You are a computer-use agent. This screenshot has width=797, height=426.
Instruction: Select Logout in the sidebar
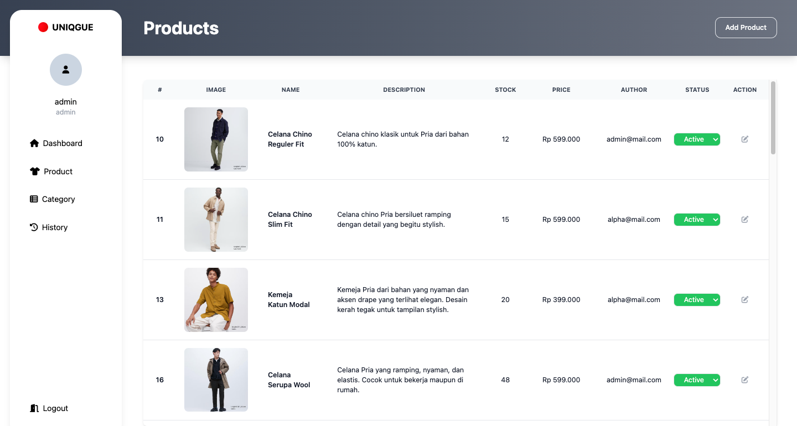tap(49, 408)
